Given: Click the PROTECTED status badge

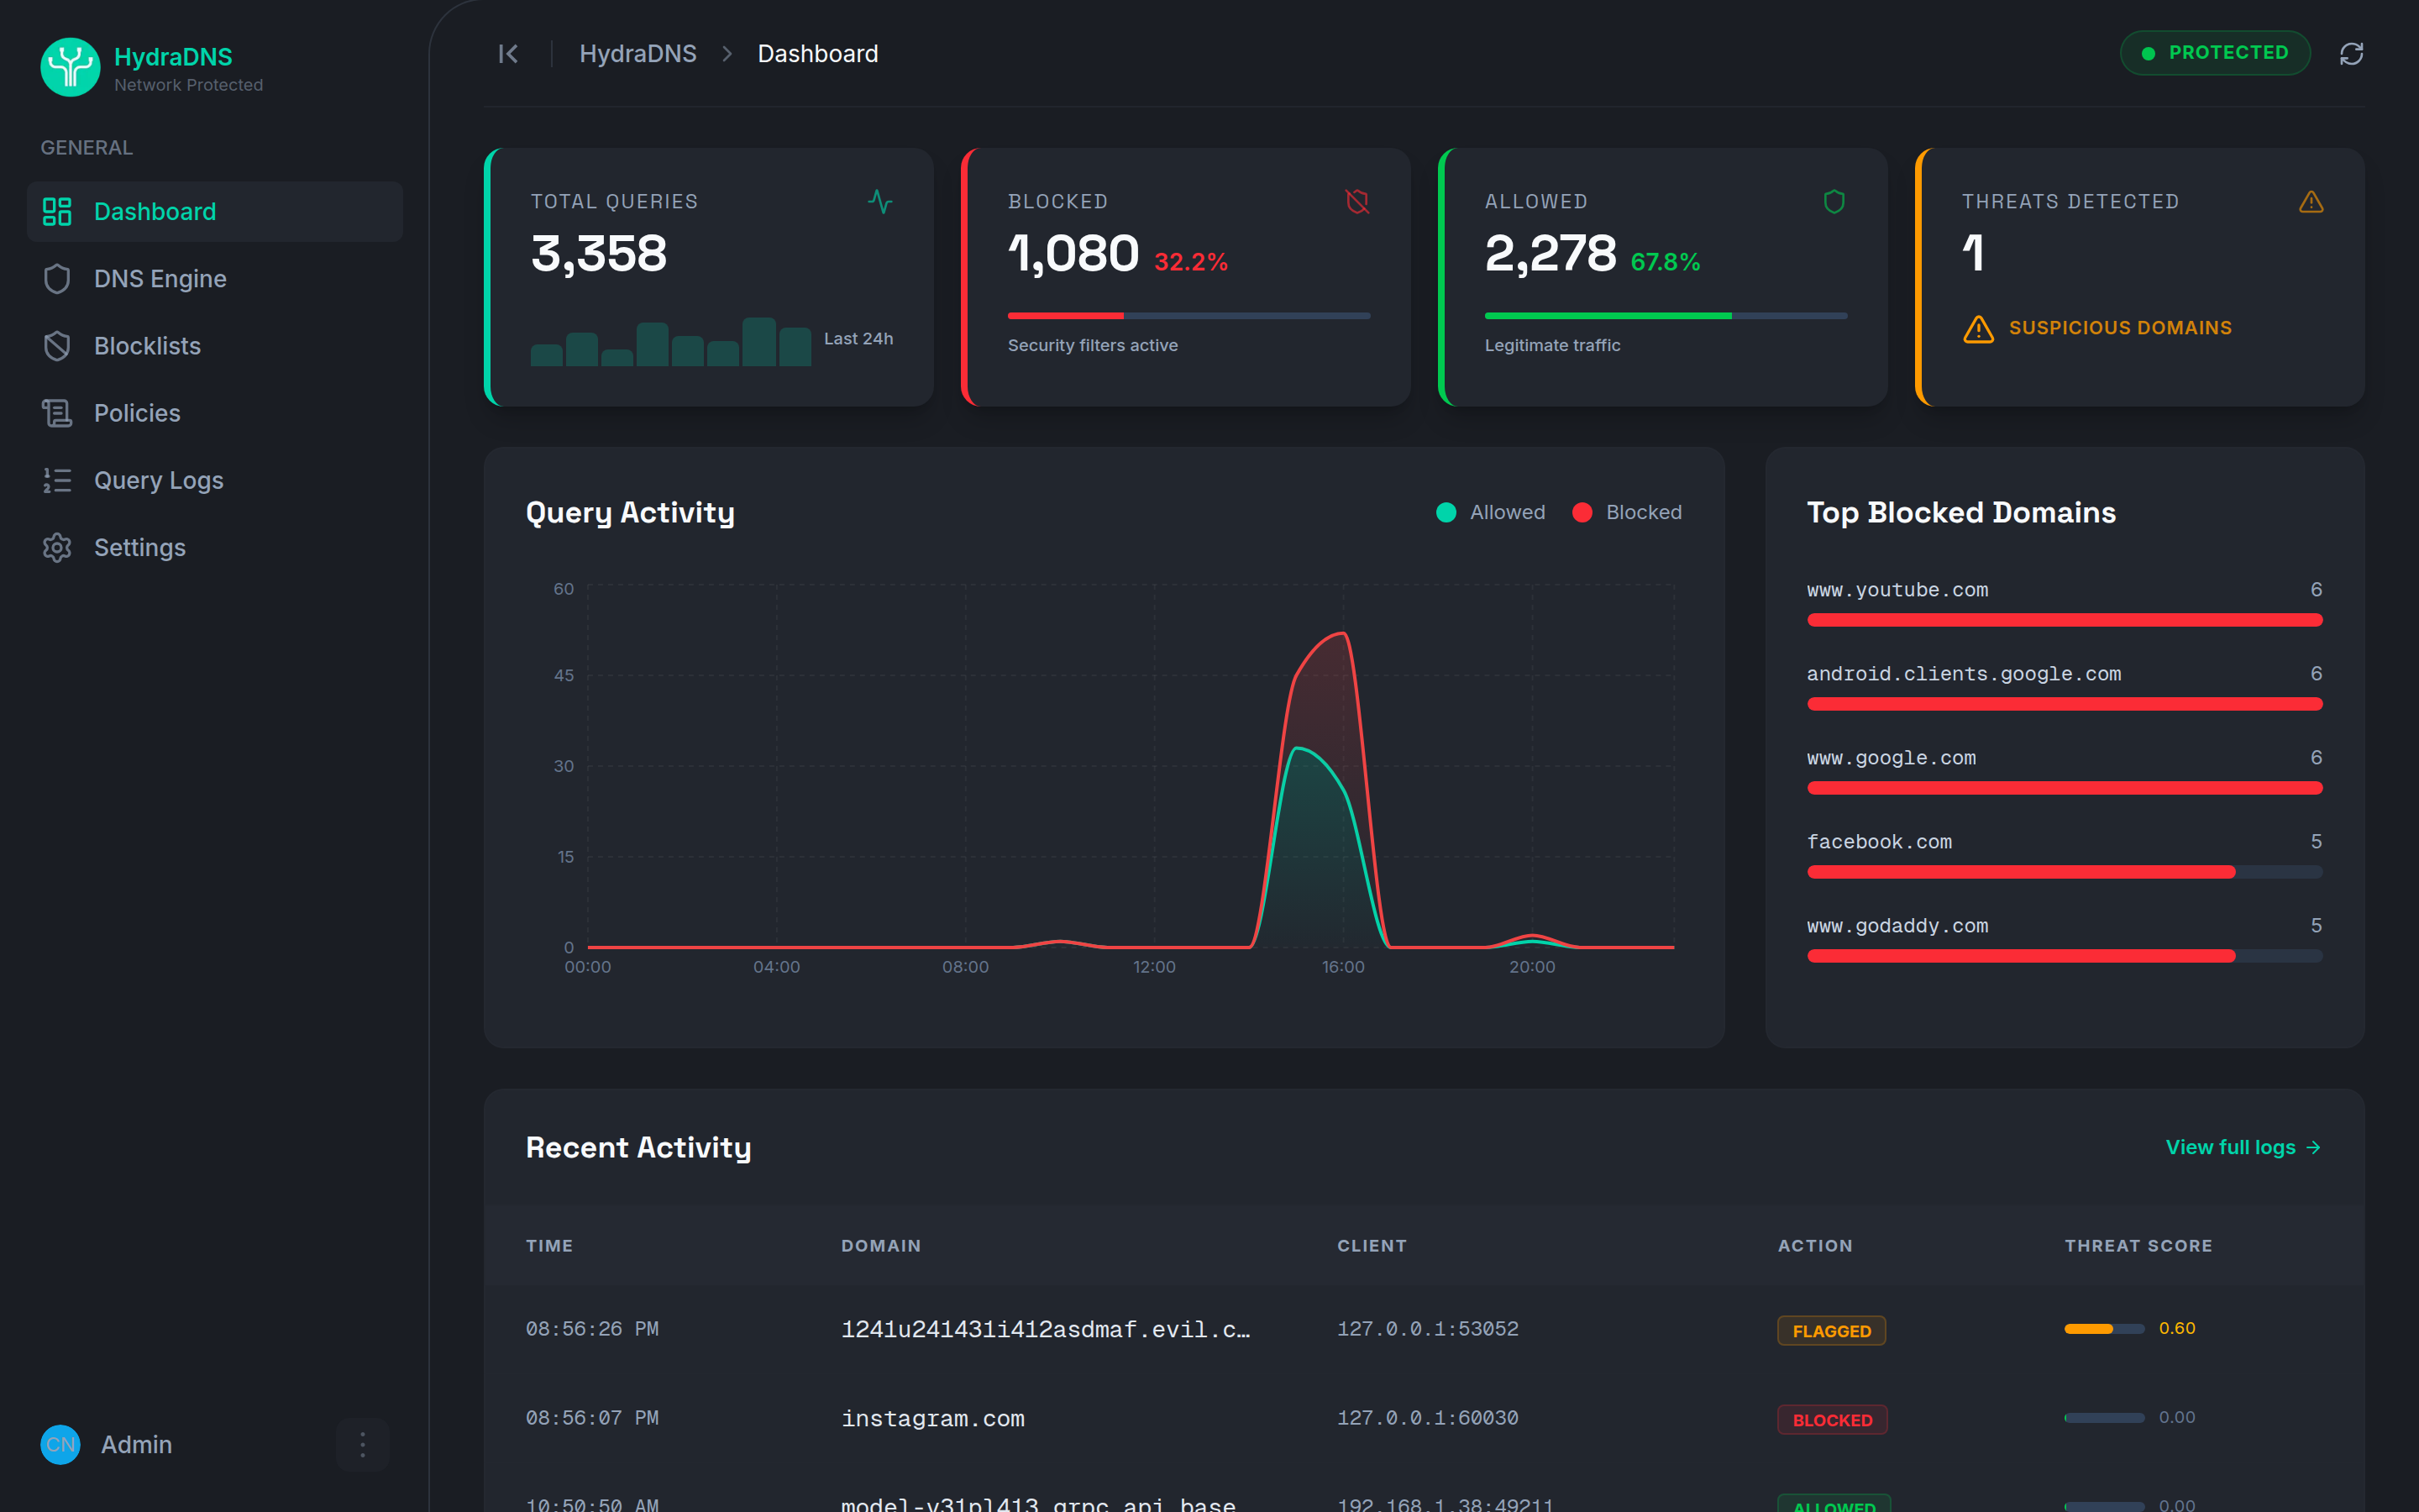Looking at the screenshot, I should click(x=2215, y=53).
